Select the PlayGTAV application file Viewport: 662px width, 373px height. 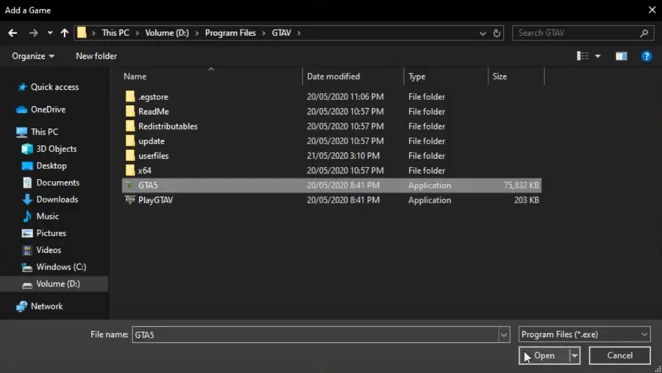[x=332, y=200]
